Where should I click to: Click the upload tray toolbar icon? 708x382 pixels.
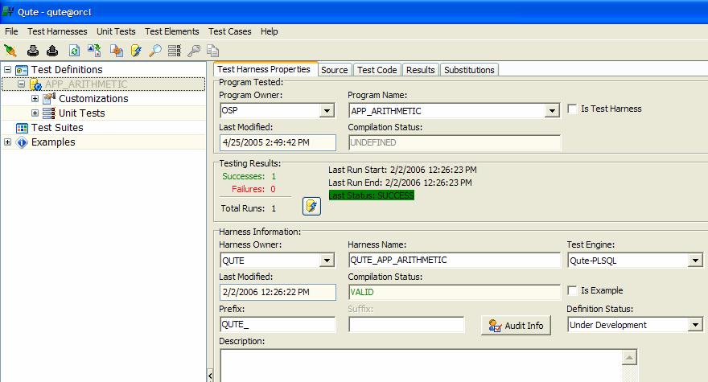coord(52,51)
